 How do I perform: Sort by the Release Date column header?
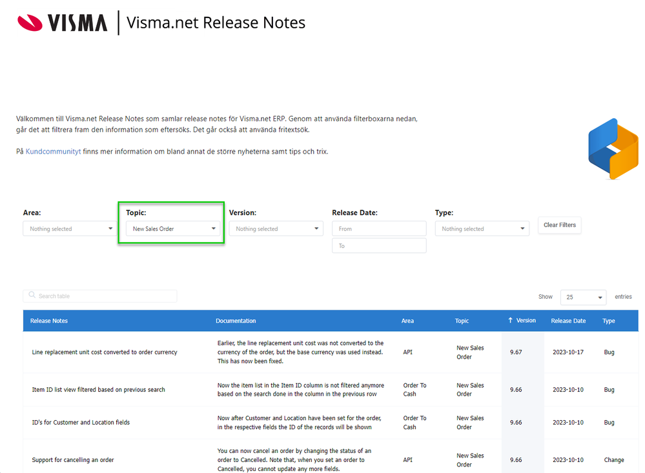point(568,321)
